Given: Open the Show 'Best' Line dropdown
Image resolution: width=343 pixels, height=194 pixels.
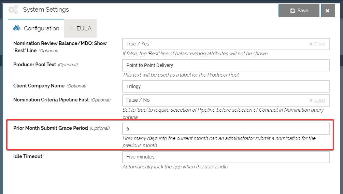Looking at the screenshot, I should coord(215,44).
